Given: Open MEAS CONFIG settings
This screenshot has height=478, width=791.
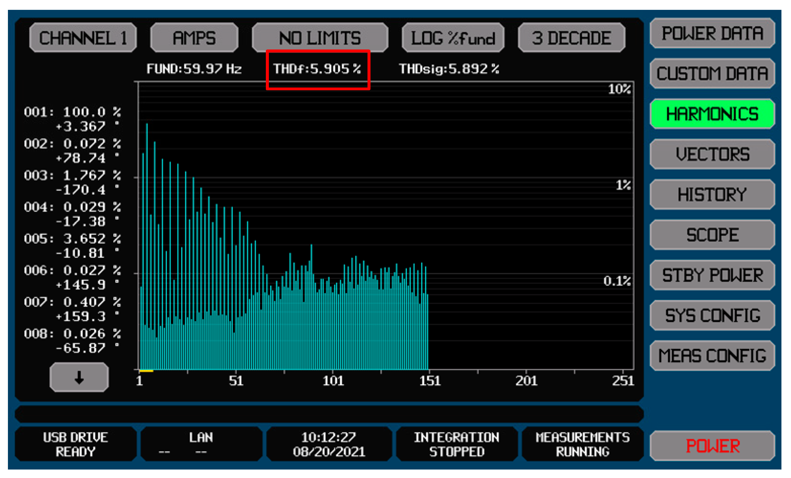Looking at the screenshot, I should tap(712, 356).
